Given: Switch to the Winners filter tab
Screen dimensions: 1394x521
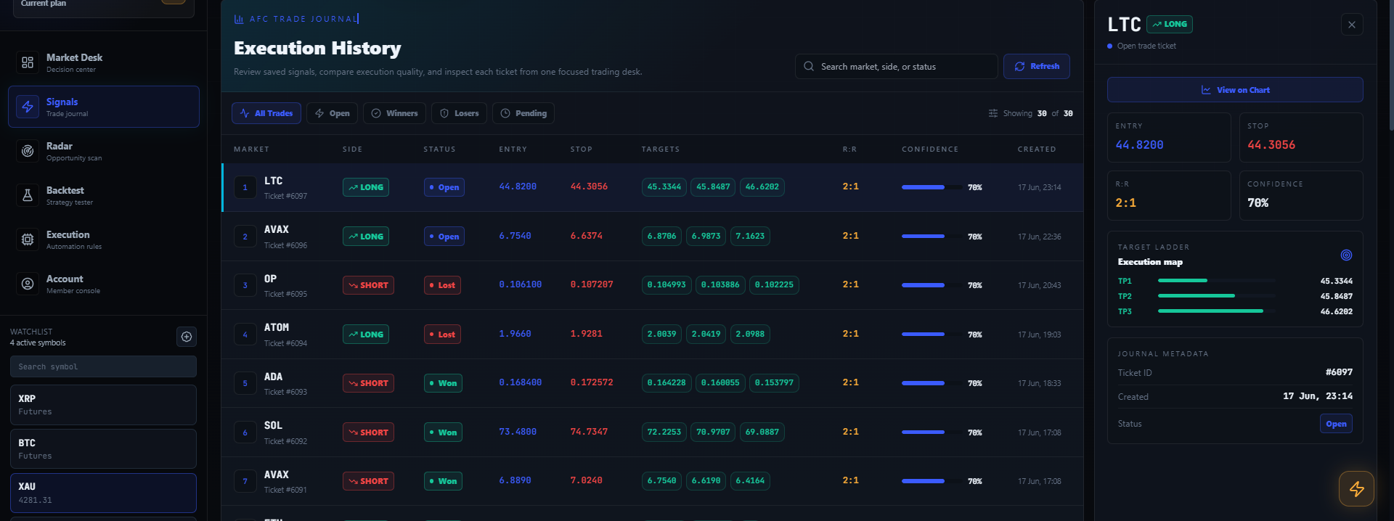Looking at the screenshot, I should tap(394, 113).
